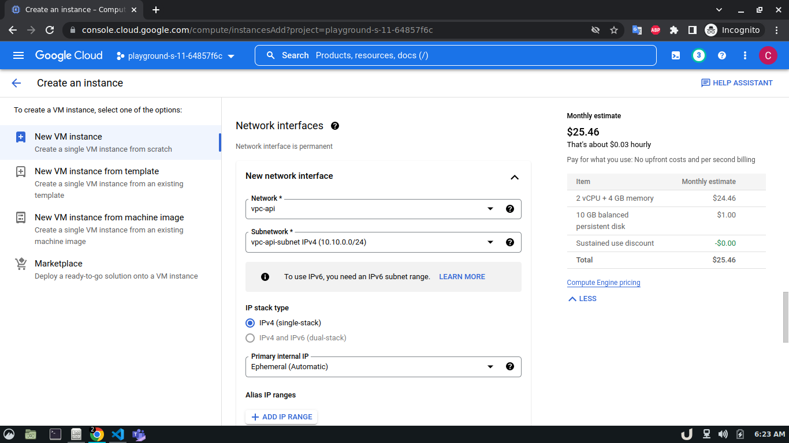Select New VM instance from template
The height and width of the screenshot is (443, 789).
tap(110, 183)
